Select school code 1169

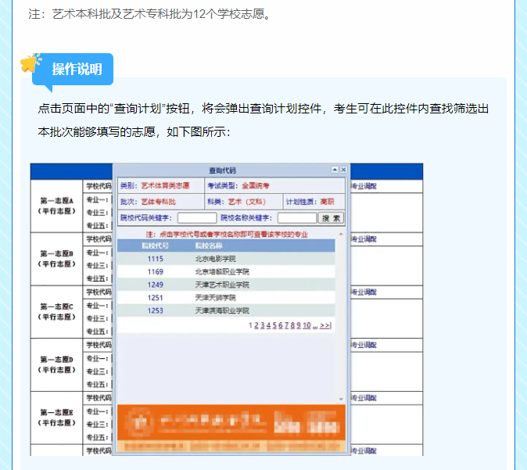(x=155, y=271)
